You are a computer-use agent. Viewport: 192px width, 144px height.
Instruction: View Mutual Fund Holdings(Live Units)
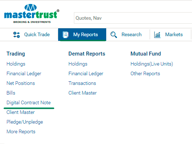[152, 64]
